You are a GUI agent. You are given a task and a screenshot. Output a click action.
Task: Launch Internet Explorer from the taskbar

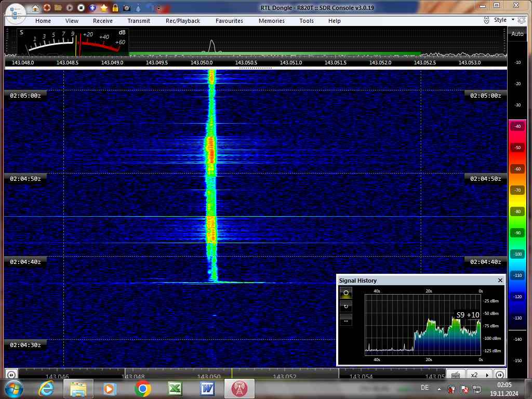[x=46, y=389]
